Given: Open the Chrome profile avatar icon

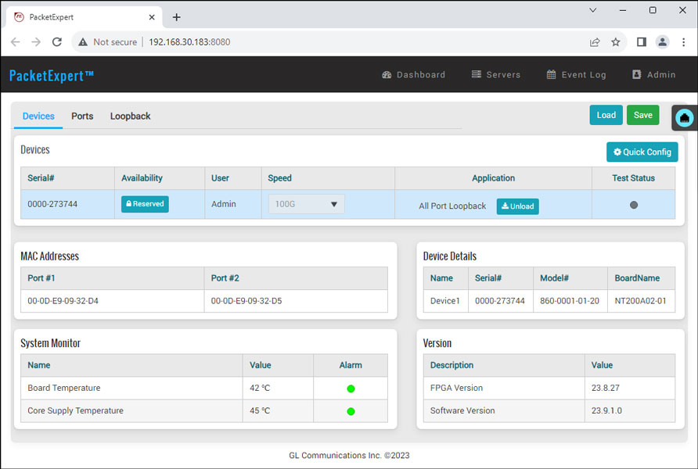Looking at the screenshot, I should pyautogui.click(x=662, y=42).
